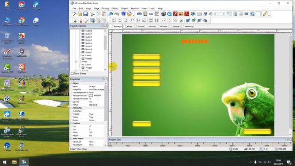Save the project with the floppy disk icon

(x=85, y=14)
